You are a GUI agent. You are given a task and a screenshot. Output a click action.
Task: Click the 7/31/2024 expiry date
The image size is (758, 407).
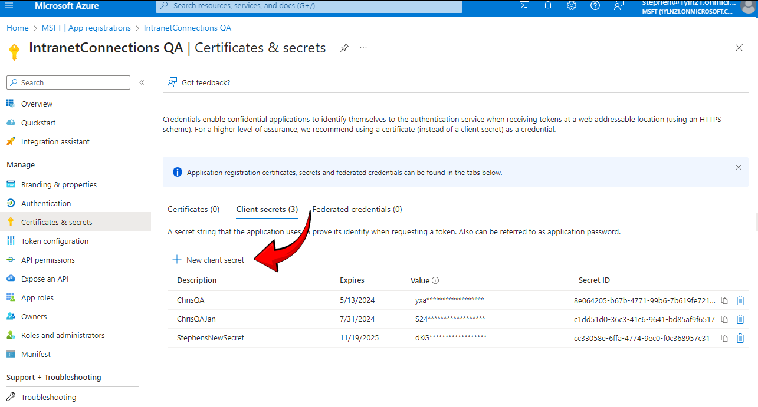coord(357,319)
